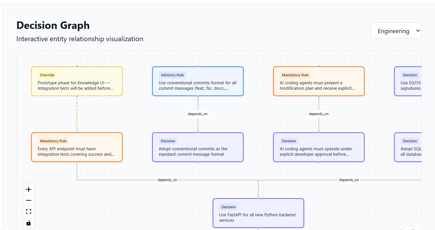Screen dimensions: 435x230
Task: Select the Override node about Knowledge UI prototype
Action: point(77,81)
